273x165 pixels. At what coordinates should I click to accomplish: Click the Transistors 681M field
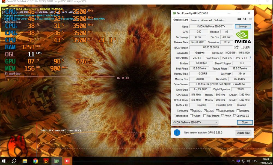[x=227, y=42]
